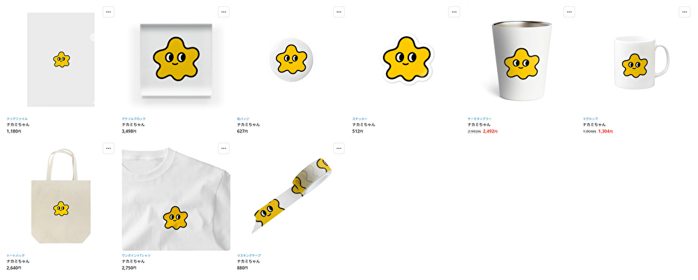Open the three-dot menu on the acrylic block item
The image size is (698, 280).
click(x=223, y=12)
